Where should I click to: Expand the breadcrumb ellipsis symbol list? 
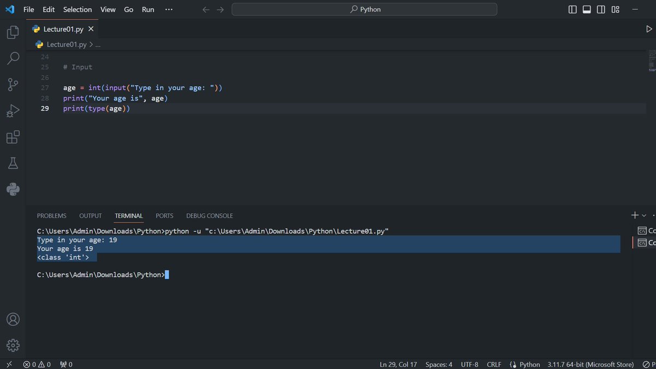point(98,45)
